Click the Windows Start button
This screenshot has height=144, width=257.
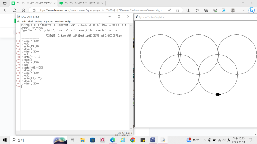coord(5,140)
